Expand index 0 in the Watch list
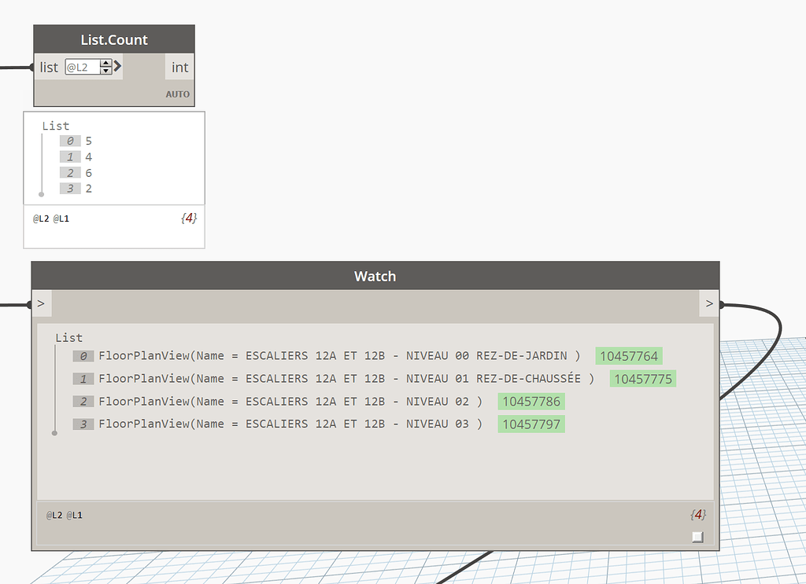806x584 pixels. 83,355
